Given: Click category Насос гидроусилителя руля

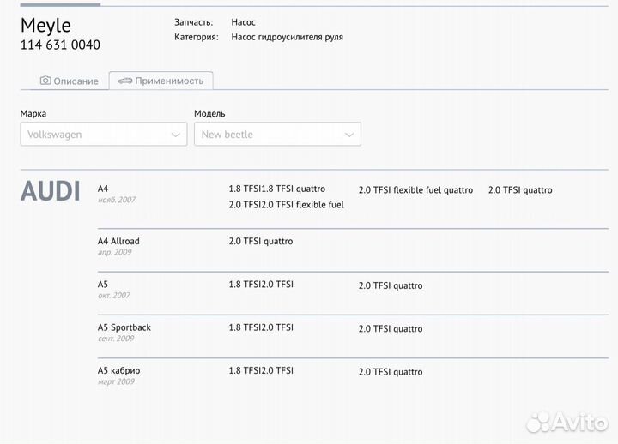Looking at the screenshot, I should point(287,38).
